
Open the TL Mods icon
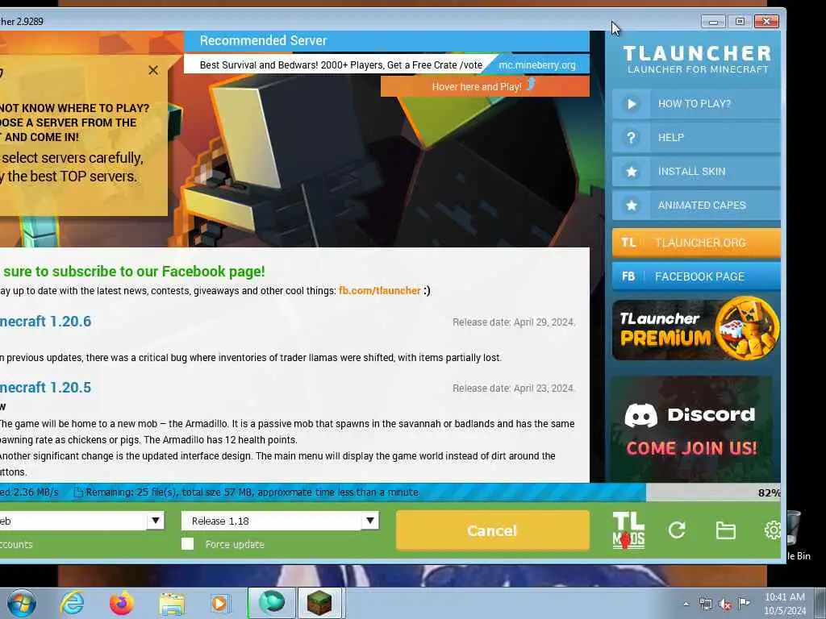(628, 530)
